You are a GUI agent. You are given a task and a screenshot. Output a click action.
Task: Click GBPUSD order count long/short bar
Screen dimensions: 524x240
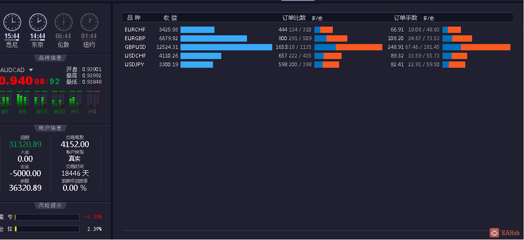[x=348, y=47]
